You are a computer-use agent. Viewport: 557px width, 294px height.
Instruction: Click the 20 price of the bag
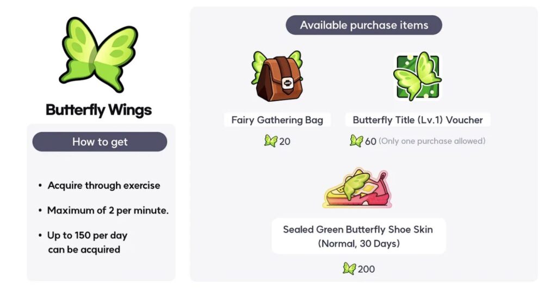click(x=284, y=142)
